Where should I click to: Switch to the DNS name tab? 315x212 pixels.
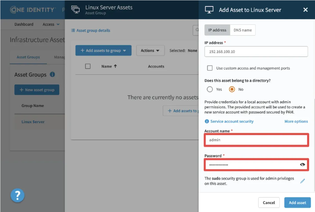pos(242,30)
